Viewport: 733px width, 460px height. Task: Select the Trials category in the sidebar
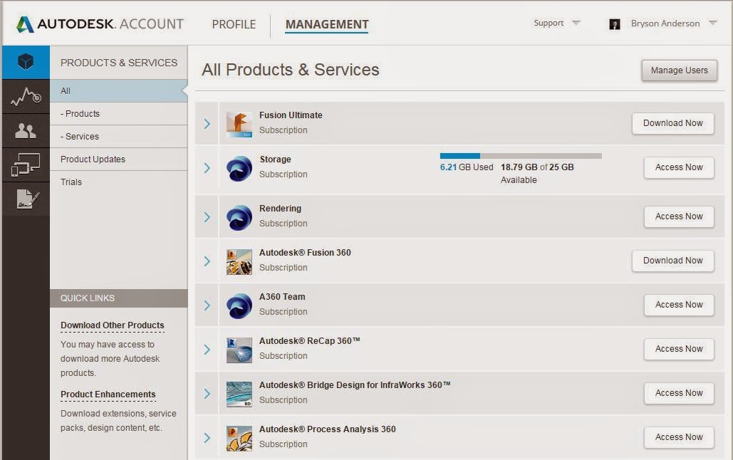pyautogui.click(x=71, y=182)
